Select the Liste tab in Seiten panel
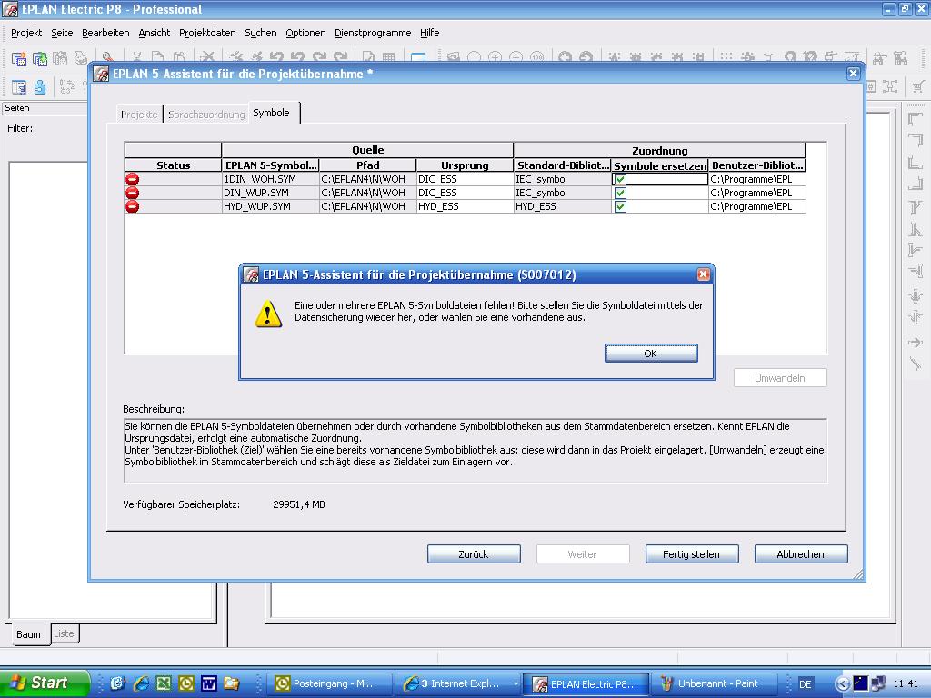This screenshot has height=698, width=931. coord(65,633)
